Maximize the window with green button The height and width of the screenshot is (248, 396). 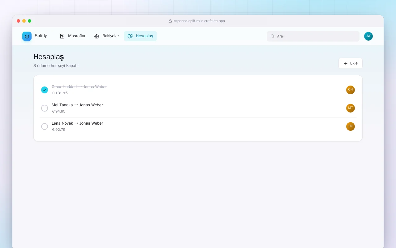[x=30, y=21]
